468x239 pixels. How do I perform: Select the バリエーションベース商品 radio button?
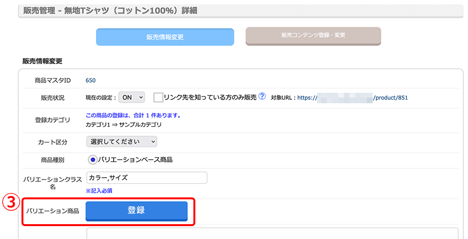coord(93,160)
